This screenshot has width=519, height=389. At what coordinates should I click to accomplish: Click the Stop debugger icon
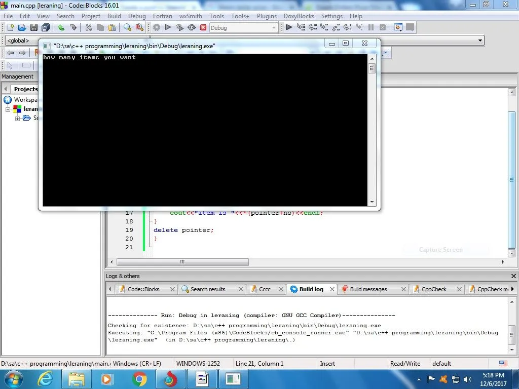(382, 27)
